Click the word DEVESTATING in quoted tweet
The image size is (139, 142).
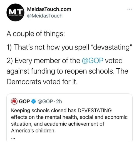95,110
